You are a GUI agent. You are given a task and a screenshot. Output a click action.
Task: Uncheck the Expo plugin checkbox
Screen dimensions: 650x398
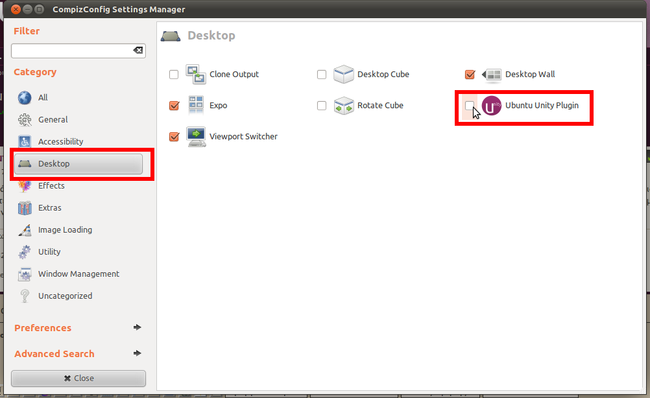(x=174, y=106)
